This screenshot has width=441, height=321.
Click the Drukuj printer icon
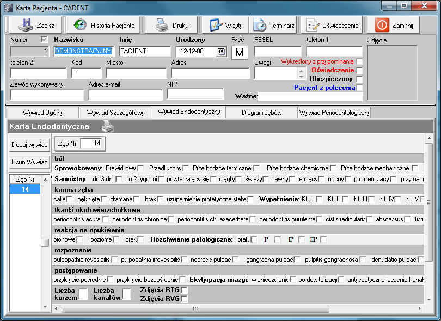coord(162,25)
